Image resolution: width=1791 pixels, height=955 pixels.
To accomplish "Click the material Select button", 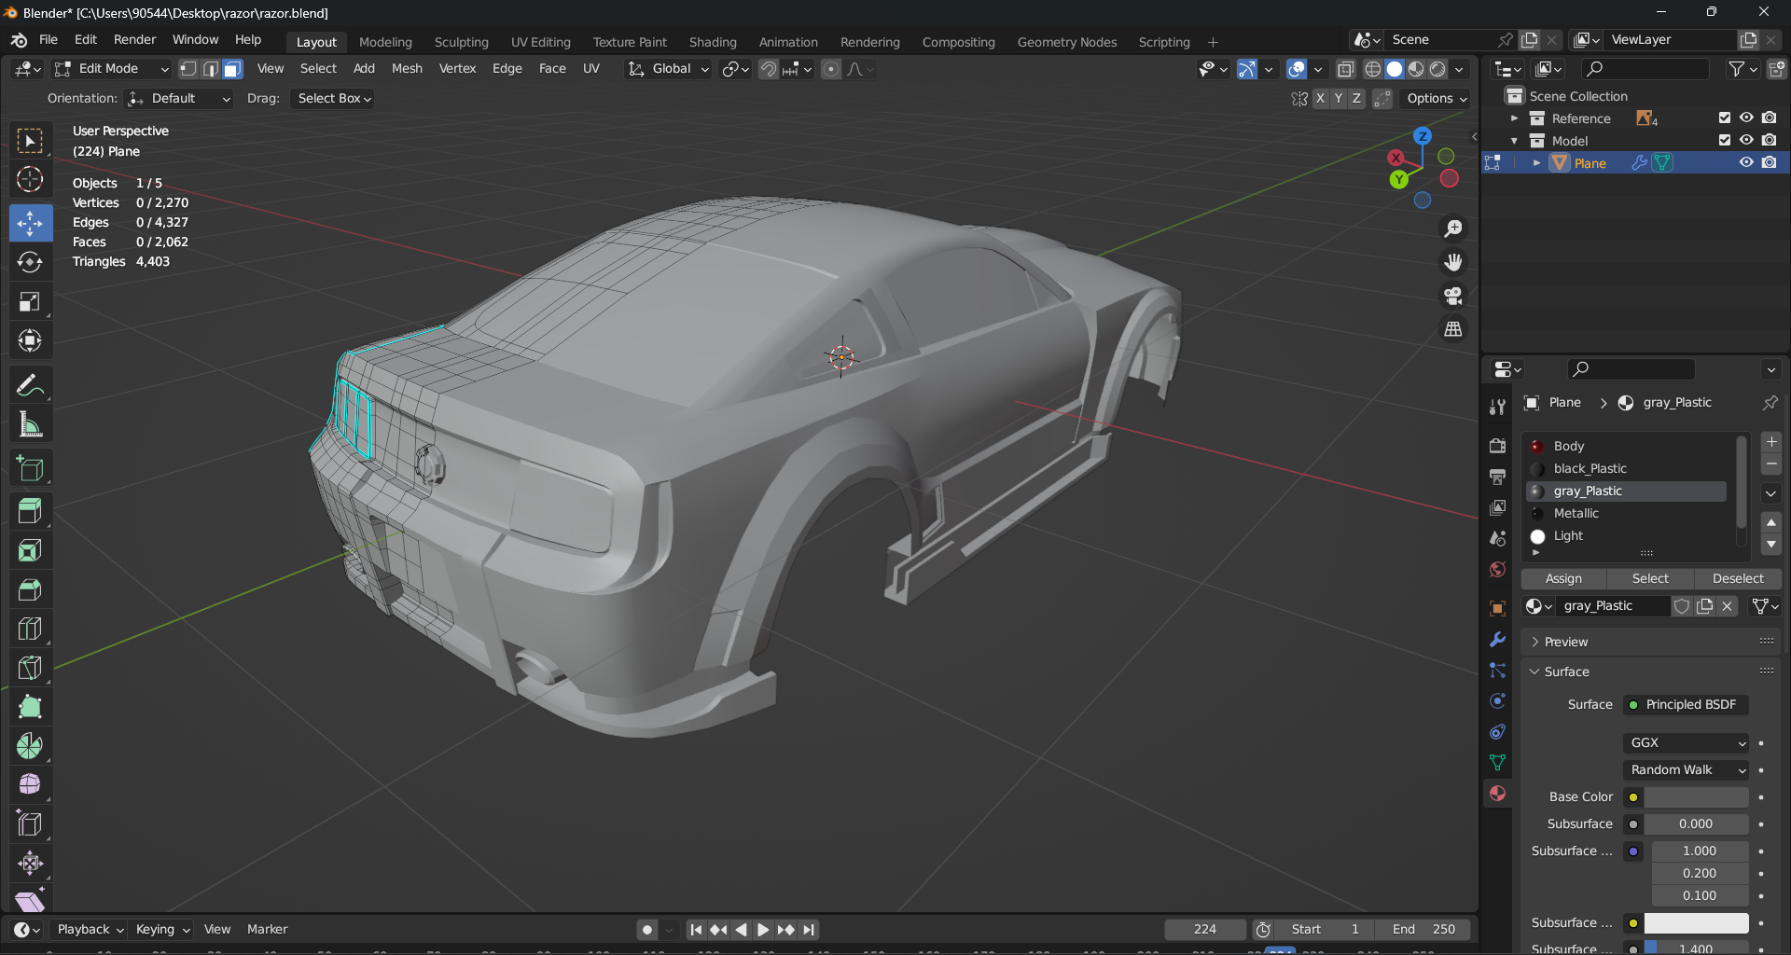I will coord(1649,579).
